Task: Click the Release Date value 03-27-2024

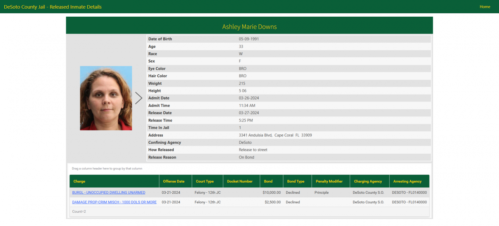Action: pos(249,113)
